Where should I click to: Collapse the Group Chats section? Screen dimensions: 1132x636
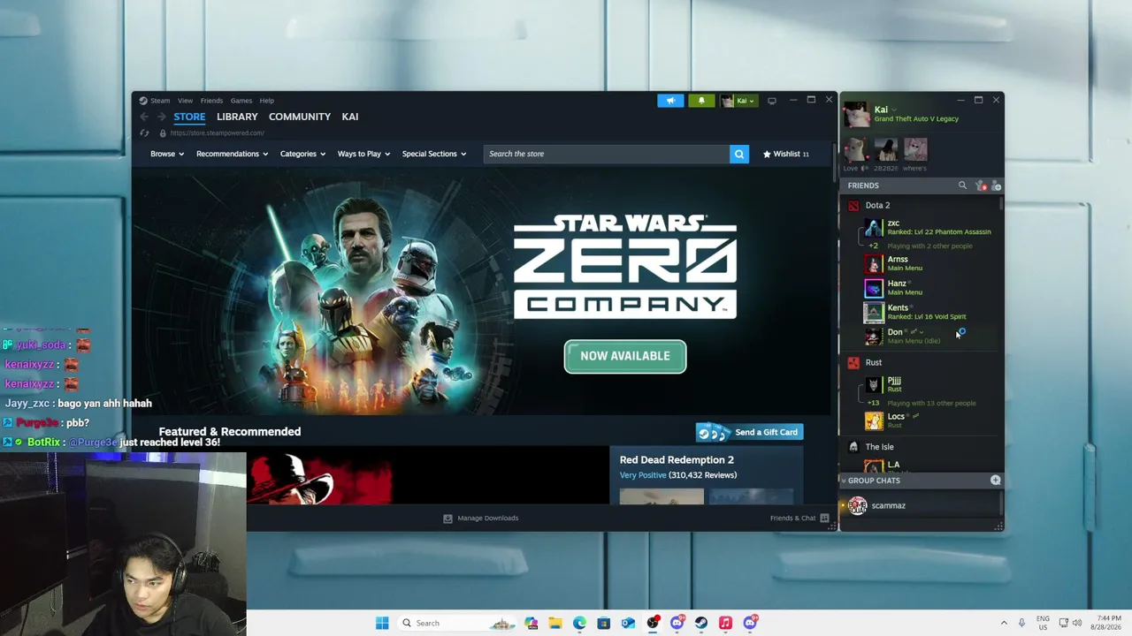[843, 481]
